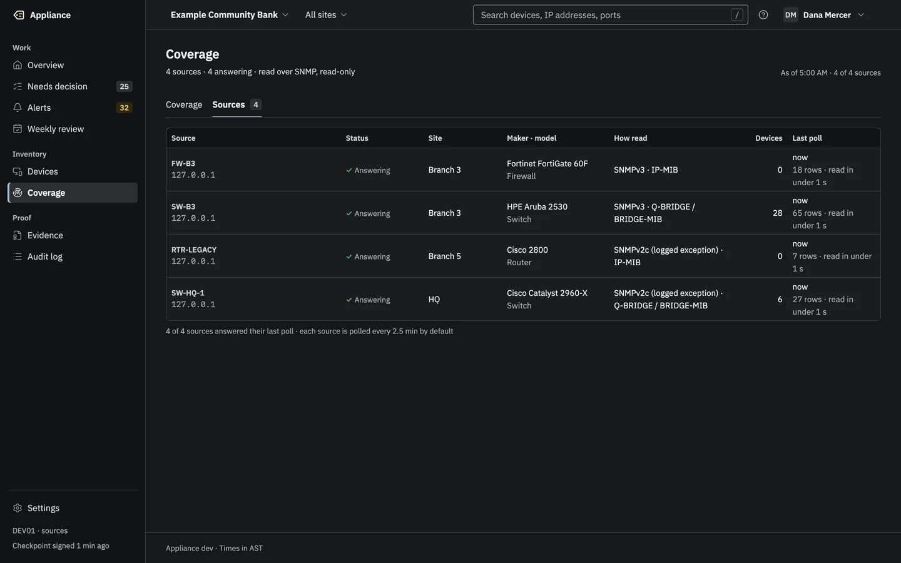
Task: Click the Alerts count badge 32
Action: point(125,108)
